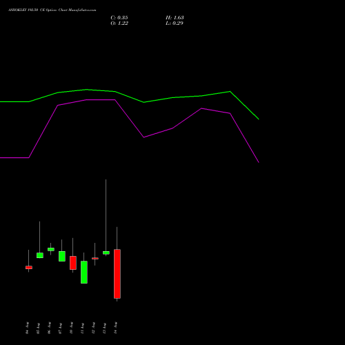The width and height of the screenshot is (345, 345).
Task: Select the green candle for 07 Aug
Action: 62,256
